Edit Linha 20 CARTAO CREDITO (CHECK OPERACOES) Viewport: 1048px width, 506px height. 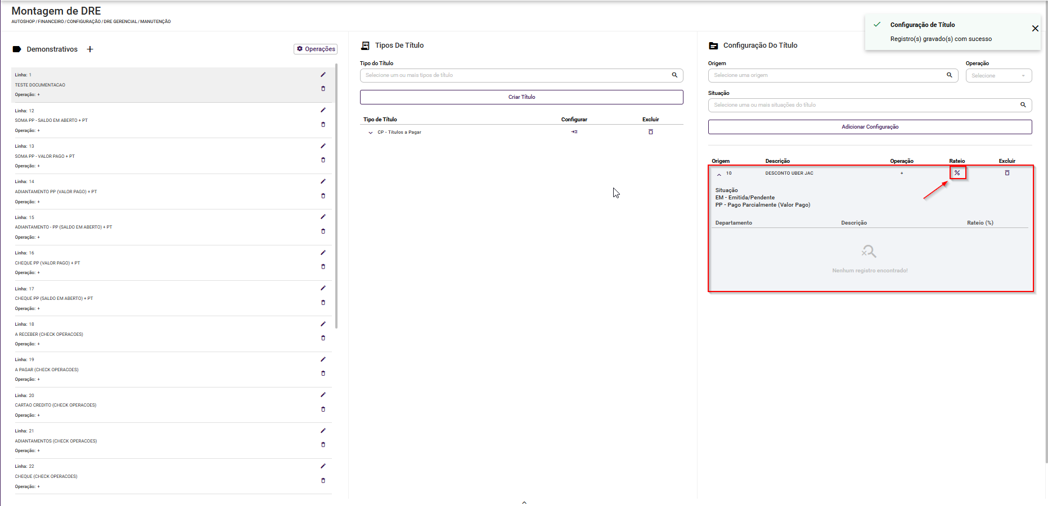pos(323,395)
